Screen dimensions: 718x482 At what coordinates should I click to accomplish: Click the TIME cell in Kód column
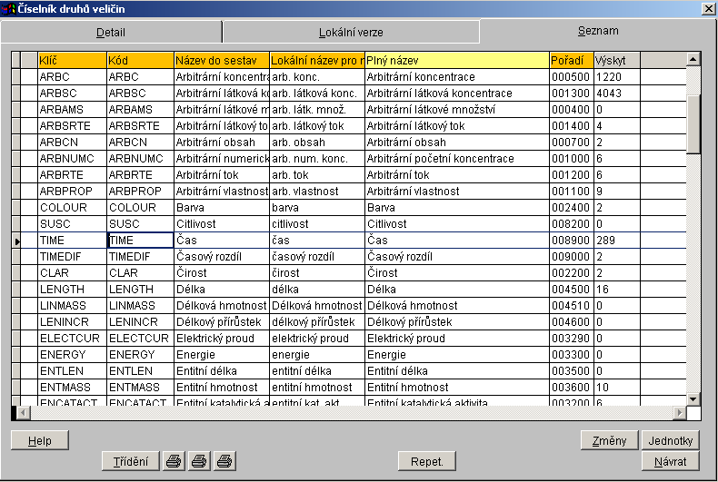point(140,241)
